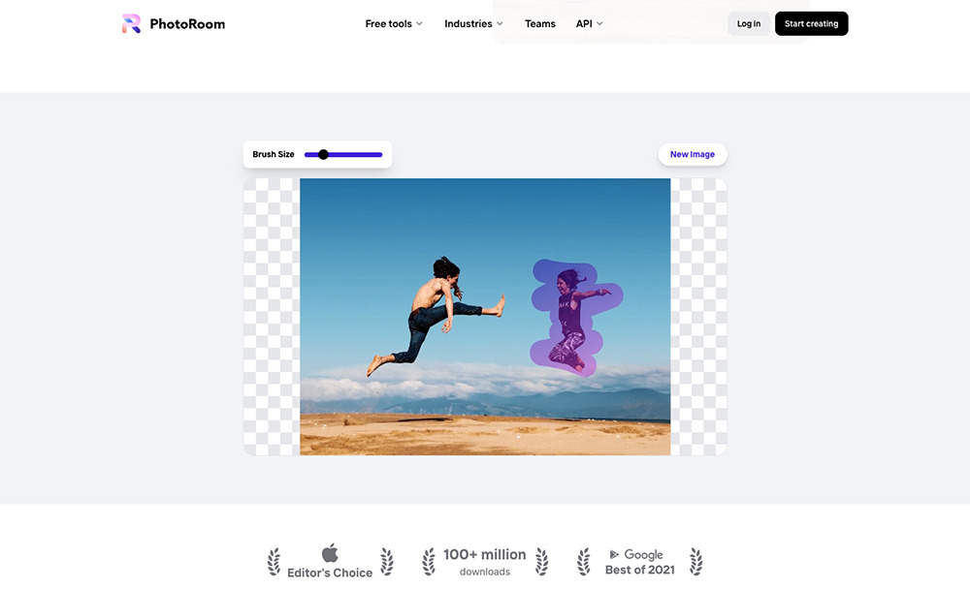This screenshot has height=589, width=970.
Task: Click the PhotoRoom logo icon
Action: (132, 23)
